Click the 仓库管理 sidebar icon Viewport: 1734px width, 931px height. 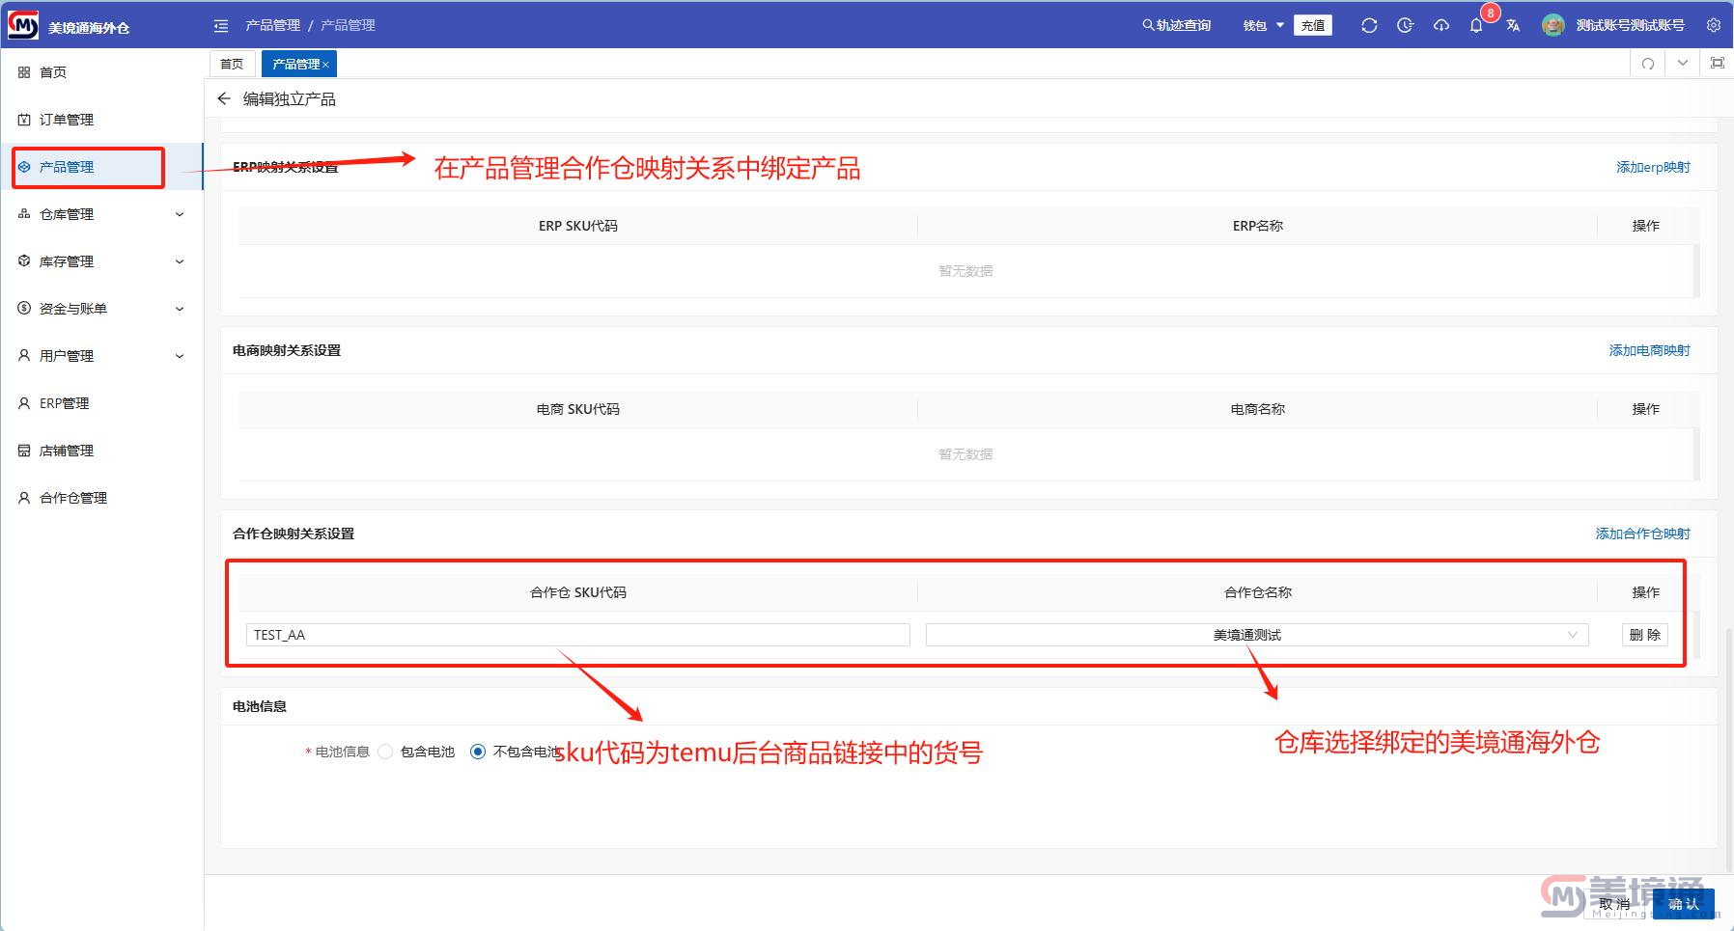tap(24, 214)
